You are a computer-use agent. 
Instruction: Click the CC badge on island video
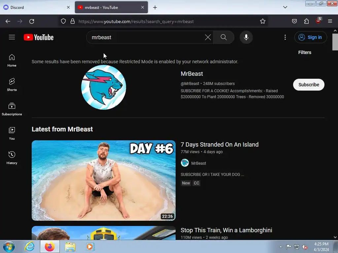click(x=196, y=183)
